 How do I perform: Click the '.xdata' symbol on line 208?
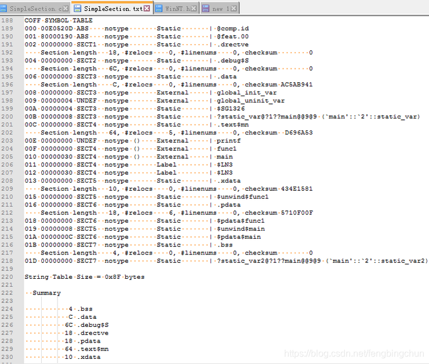(229, 181)
